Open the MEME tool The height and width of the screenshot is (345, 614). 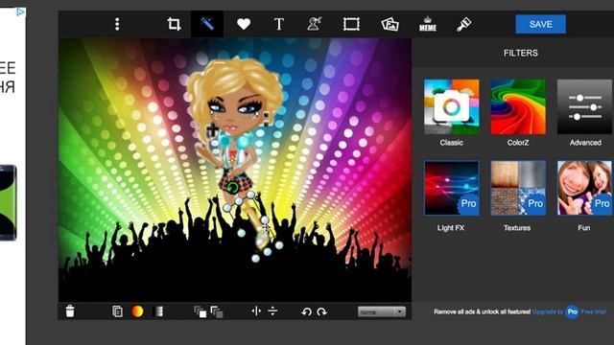click(x=428, y=24)
